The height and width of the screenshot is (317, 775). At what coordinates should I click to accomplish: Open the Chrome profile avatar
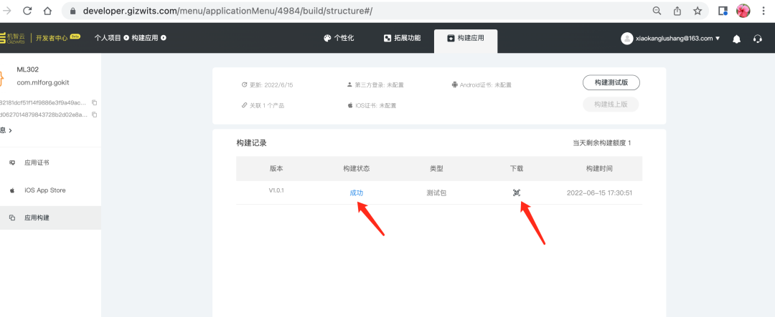coord(743,11)
